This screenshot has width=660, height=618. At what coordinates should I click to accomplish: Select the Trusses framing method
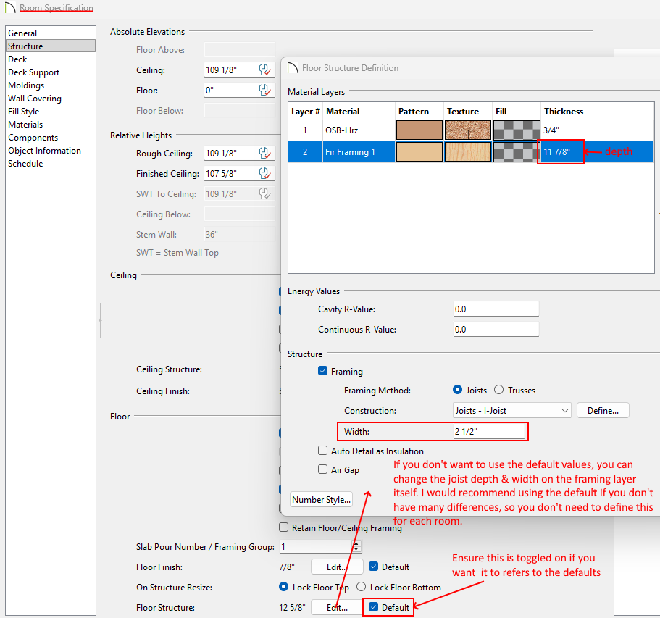click(x=499, y=391)
